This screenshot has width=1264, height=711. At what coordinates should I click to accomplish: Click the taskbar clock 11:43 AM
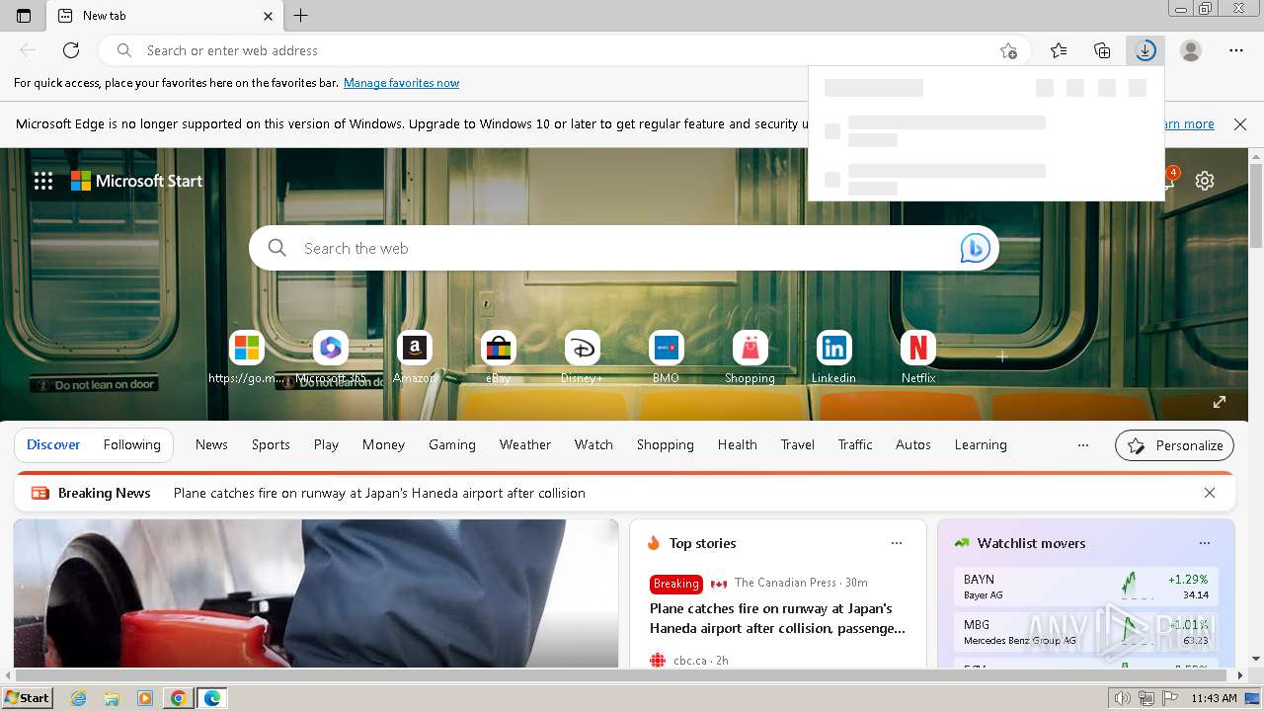point(1214,698)
